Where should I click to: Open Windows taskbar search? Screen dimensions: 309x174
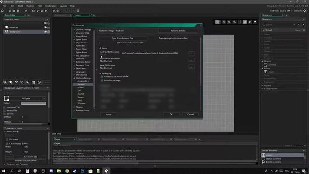12,171
